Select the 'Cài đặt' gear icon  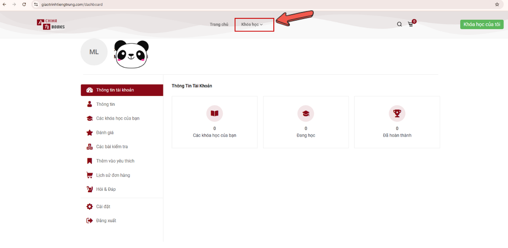[x=90, y=206]
